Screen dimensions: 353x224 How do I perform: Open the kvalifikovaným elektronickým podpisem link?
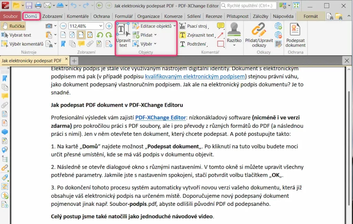pyautogui.click(x=195, y=76)
